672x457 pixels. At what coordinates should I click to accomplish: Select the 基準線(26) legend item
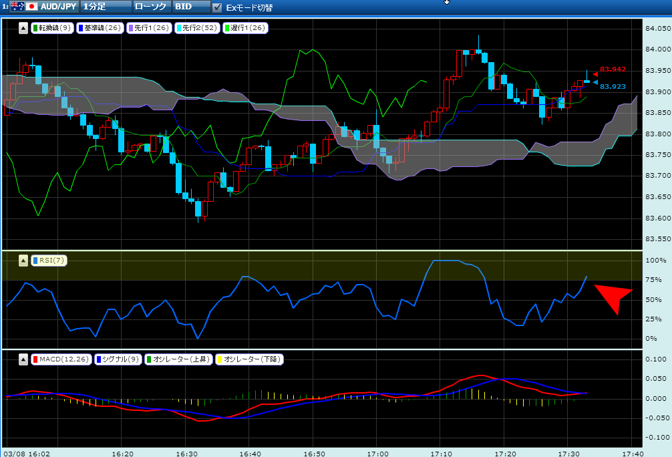(100, 28)
